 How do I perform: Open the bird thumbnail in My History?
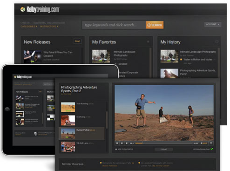tap(169, 73)
